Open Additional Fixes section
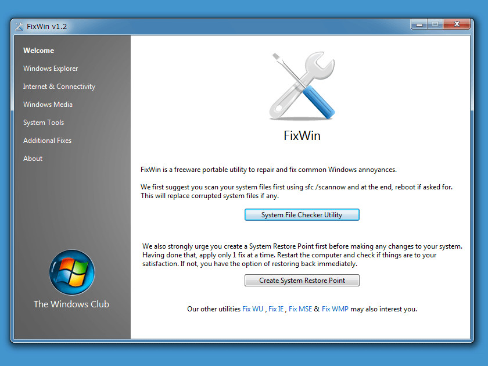 (x=47, y=141)
